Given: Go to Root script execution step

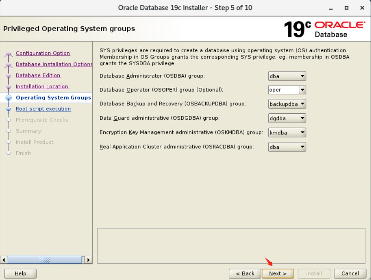Looking at the screenshot, I should (43, 109).
